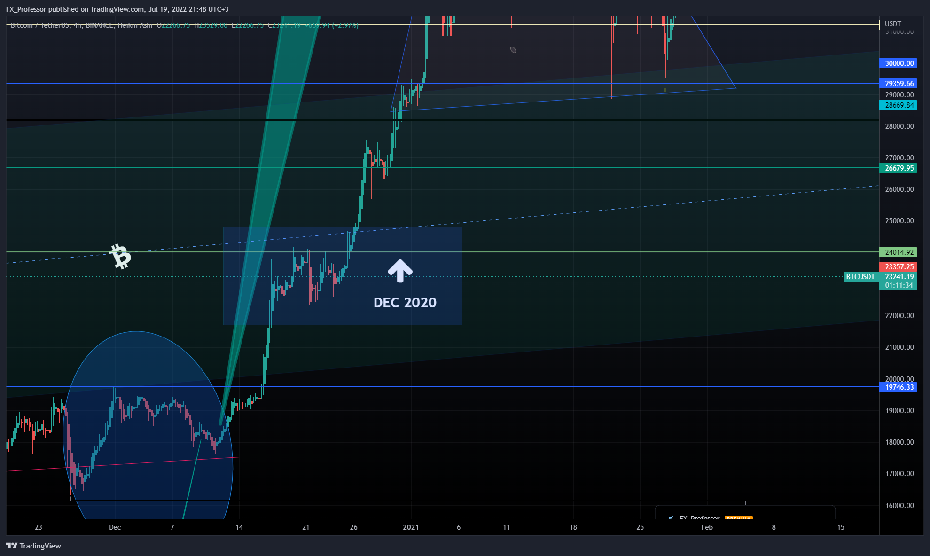Select the 24014.92 light green price label
The image size is (930, 556).
[x=898, y=252]
